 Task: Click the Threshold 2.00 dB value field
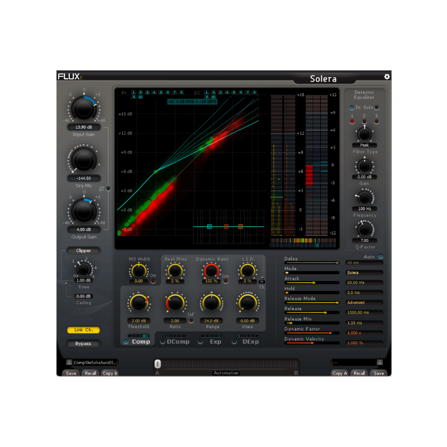(139, 321)
